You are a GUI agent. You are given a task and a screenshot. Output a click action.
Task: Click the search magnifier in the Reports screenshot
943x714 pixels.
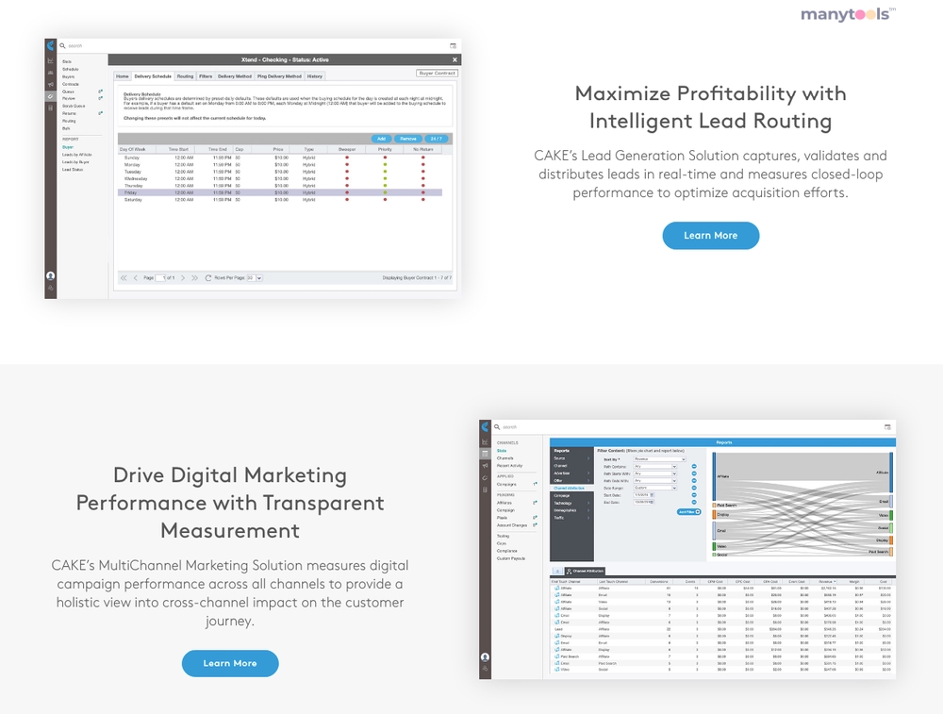(497, 427)
